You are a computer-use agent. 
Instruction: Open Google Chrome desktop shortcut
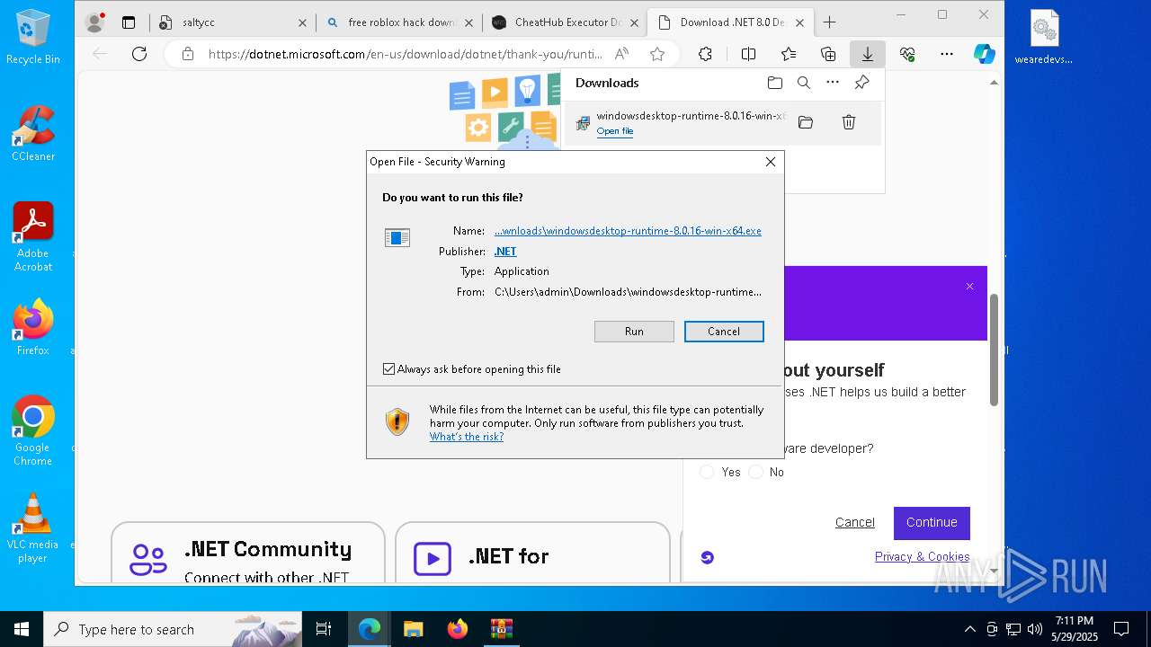pyautogui.click(x=33, y=430)
